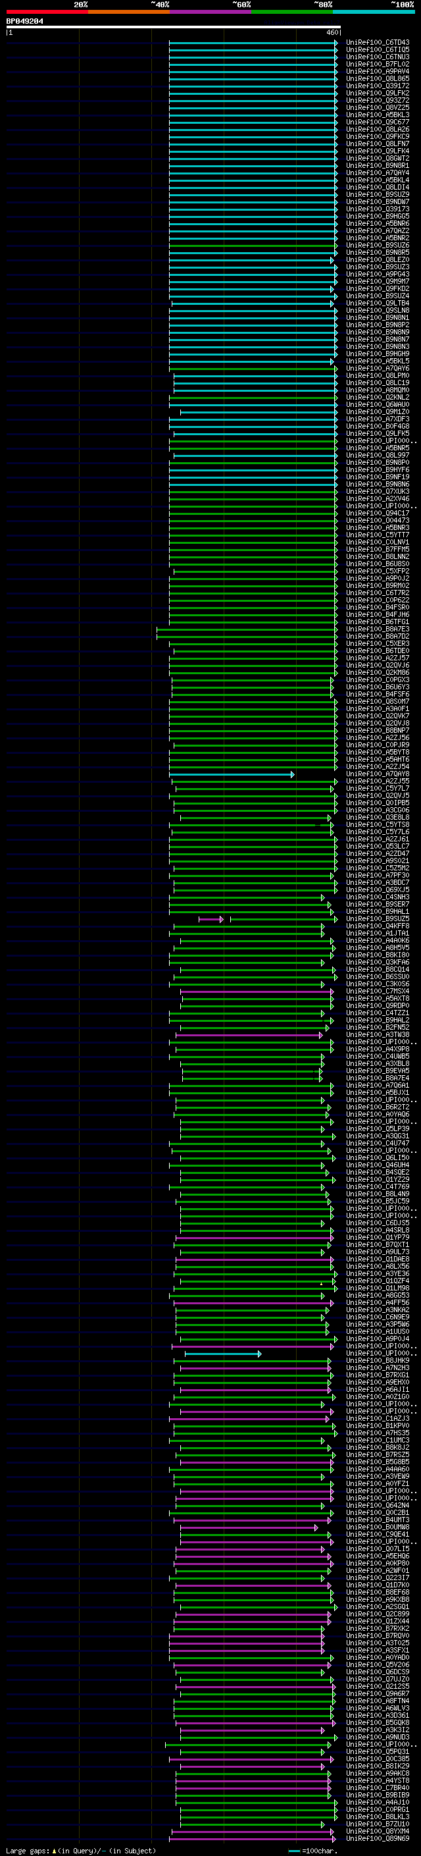The height and width of the screenshot is (1856, 421).
Task: Open UniRef100_B8BNP7 entry
Action: point(378,731)
